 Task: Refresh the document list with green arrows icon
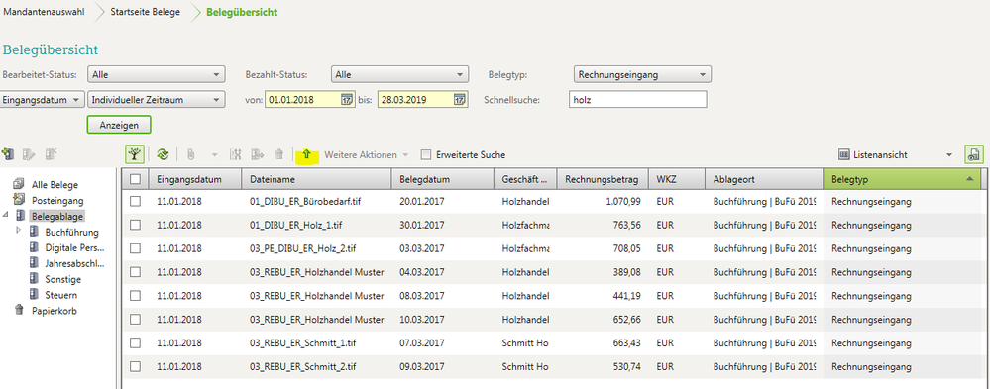coord(163,154)
